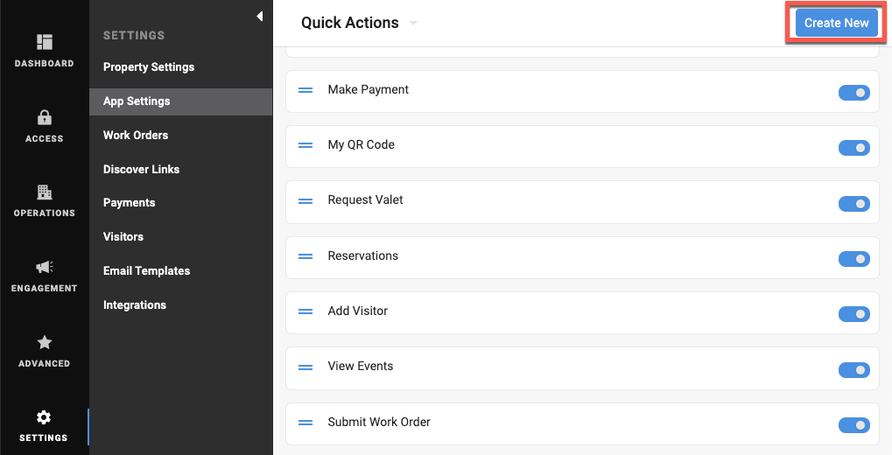The image size is (892, 455).
Task: Switch off the Add Visitor toggle
Action: click(853, 314)
